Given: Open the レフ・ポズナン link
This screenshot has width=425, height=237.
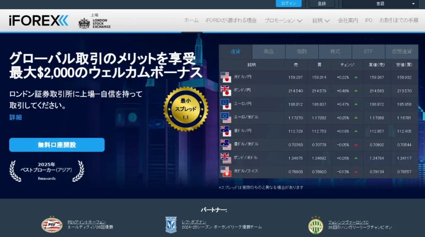Looking at the screenshot, I should (194, 222).
